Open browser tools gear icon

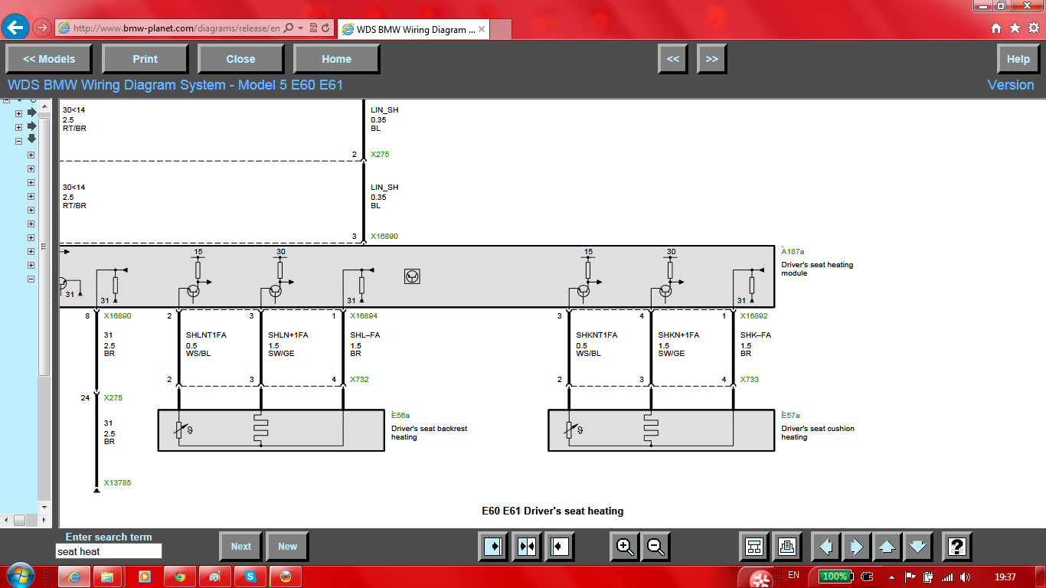[1033, 28]
